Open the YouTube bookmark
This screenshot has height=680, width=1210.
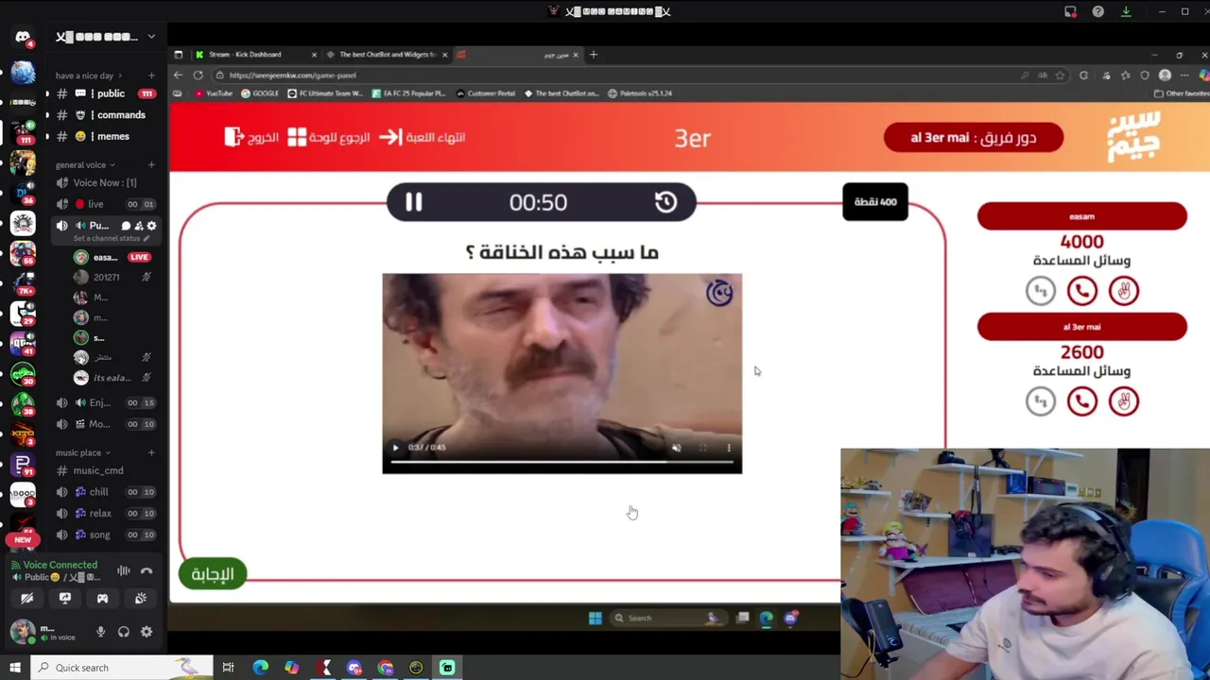(214, 93)
